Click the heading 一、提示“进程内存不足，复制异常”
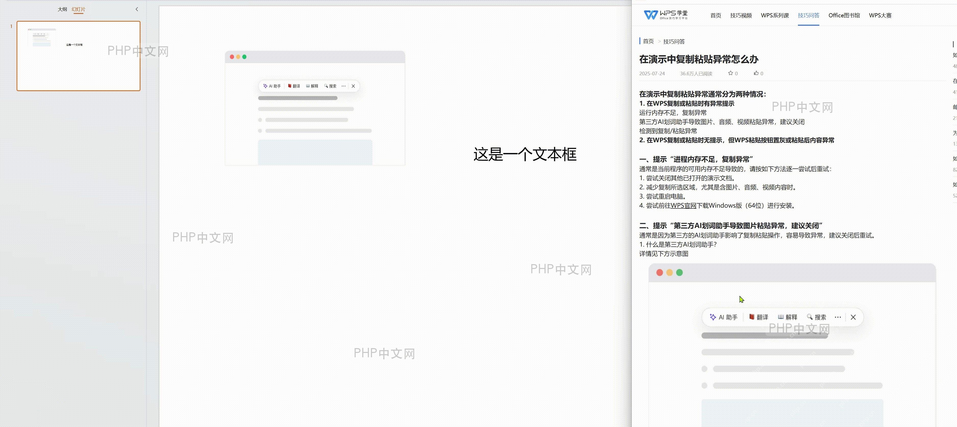The height and width of the screenshot is (427, 957). (696, 159)
